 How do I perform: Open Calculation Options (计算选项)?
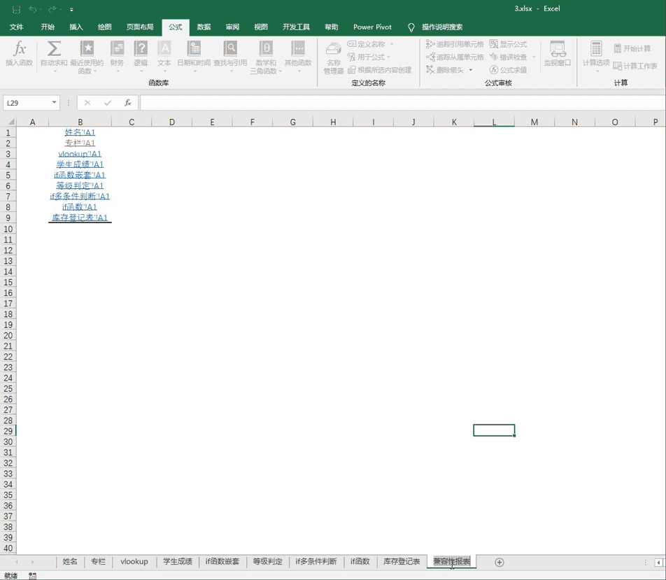pyautogui.click(x=596, y=55)
